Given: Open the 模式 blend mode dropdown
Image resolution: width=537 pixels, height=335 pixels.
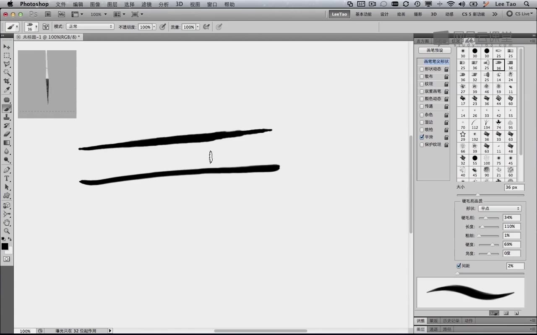Looking at the screenshot, I should click(x=90, y=27).
